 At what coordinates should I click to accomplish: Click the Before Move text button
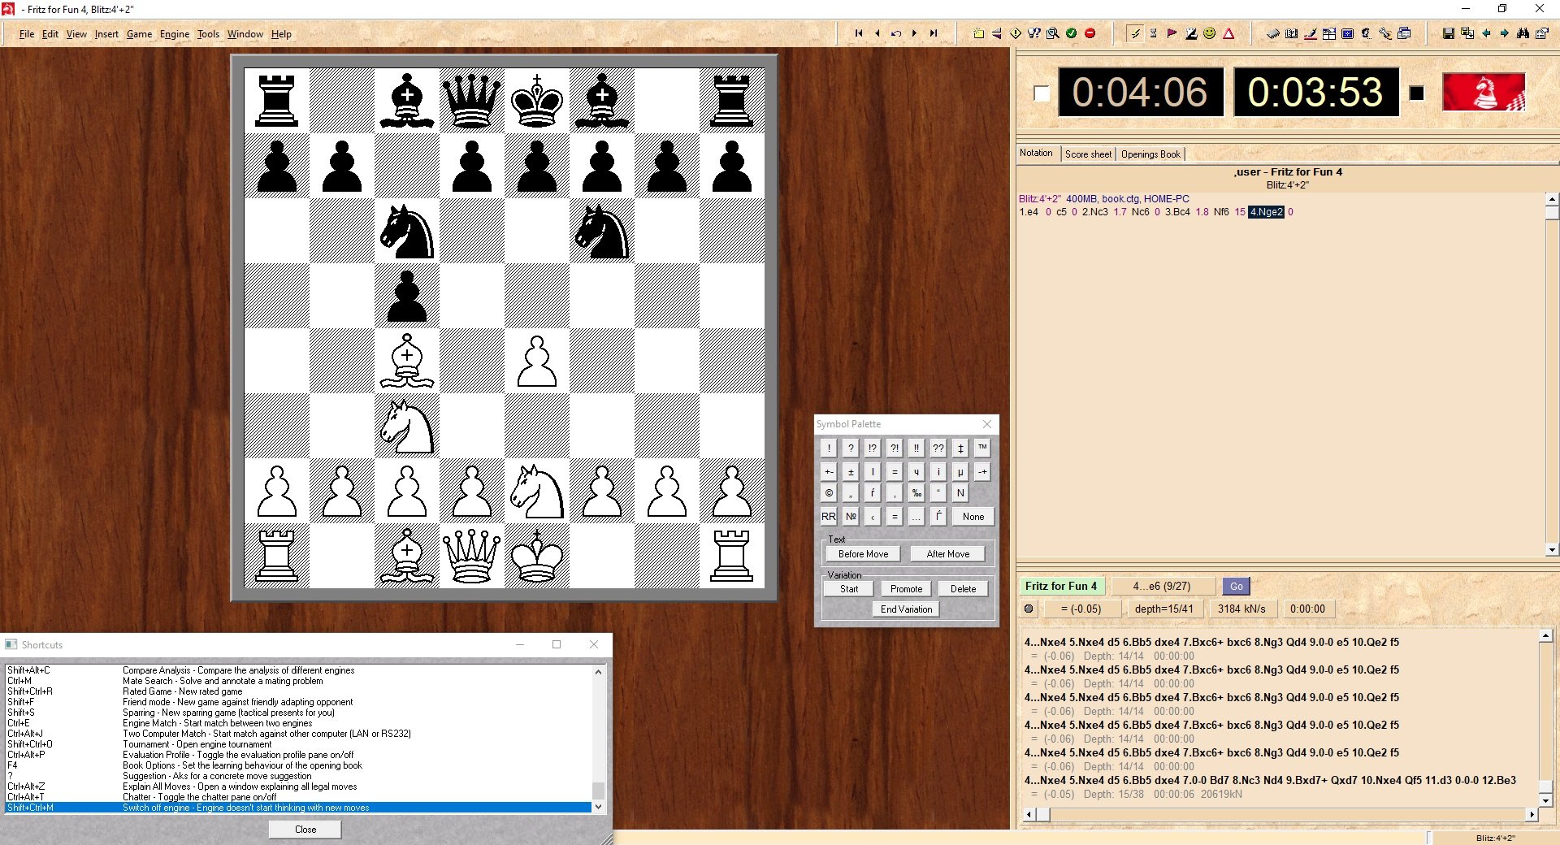pos(863,553)
